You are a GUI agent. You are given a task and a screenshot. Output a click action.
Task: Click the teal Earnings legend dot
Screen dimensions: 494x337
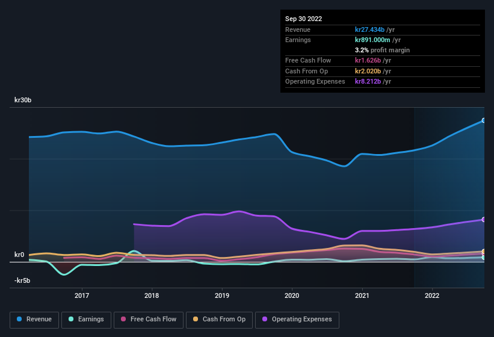[x=71, y=319]
